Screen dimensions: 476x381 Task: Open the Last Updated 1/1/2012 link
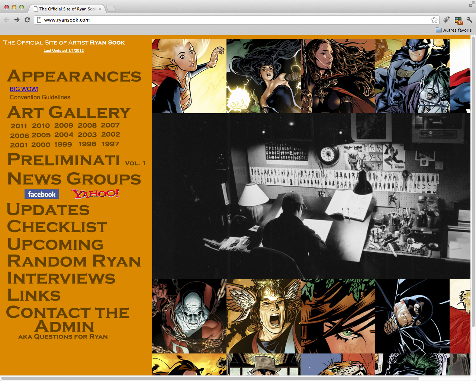(x=64, y=51)
